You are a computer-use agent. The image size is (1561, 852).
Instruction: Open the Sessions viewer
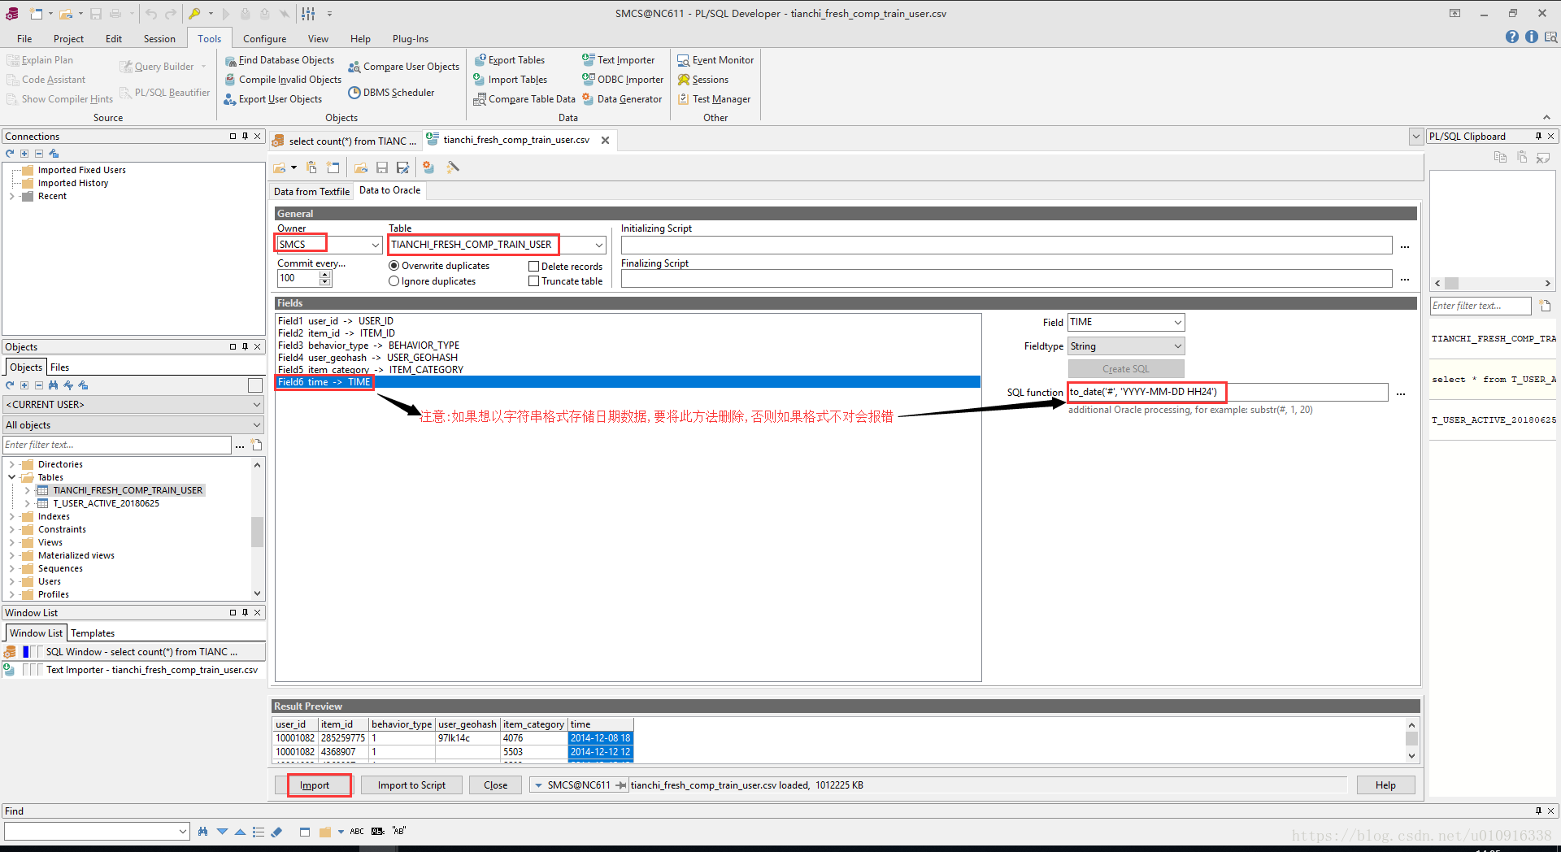click(x=703, y=80)
